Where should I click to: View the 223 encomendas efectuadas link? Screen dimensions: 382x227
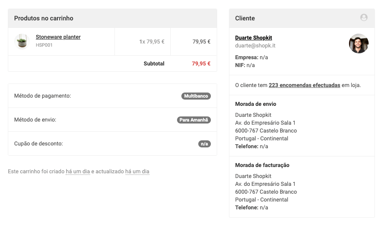click(x=304, y=85)
